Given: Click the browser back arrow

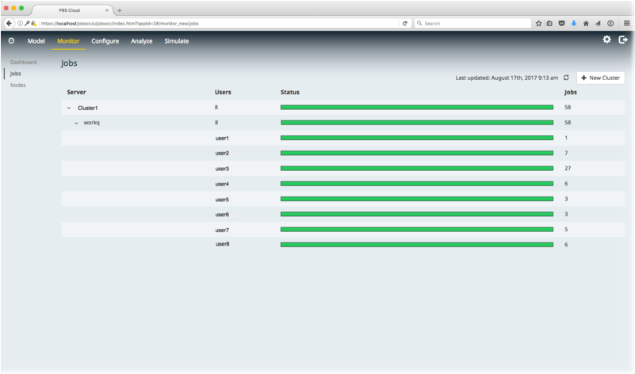Looking at the screenshot, I should [9, 24].
